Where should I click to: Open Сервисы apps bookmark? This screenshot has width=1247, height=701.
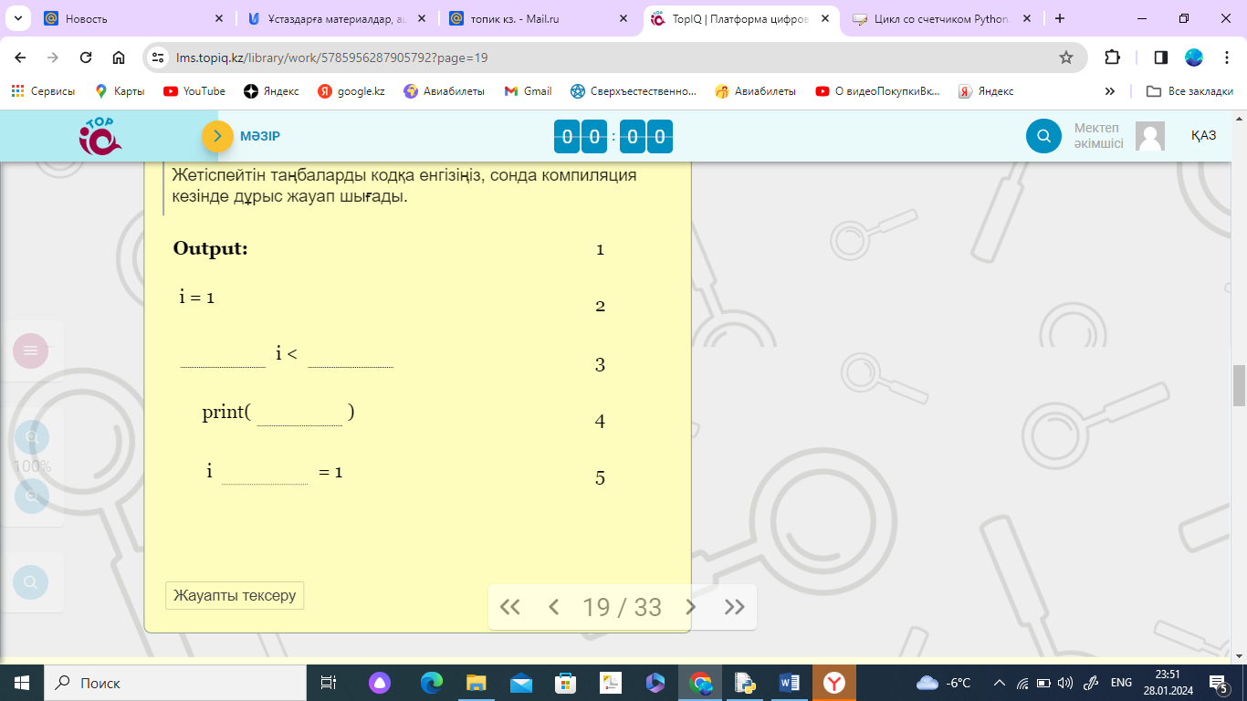point(43,91)
